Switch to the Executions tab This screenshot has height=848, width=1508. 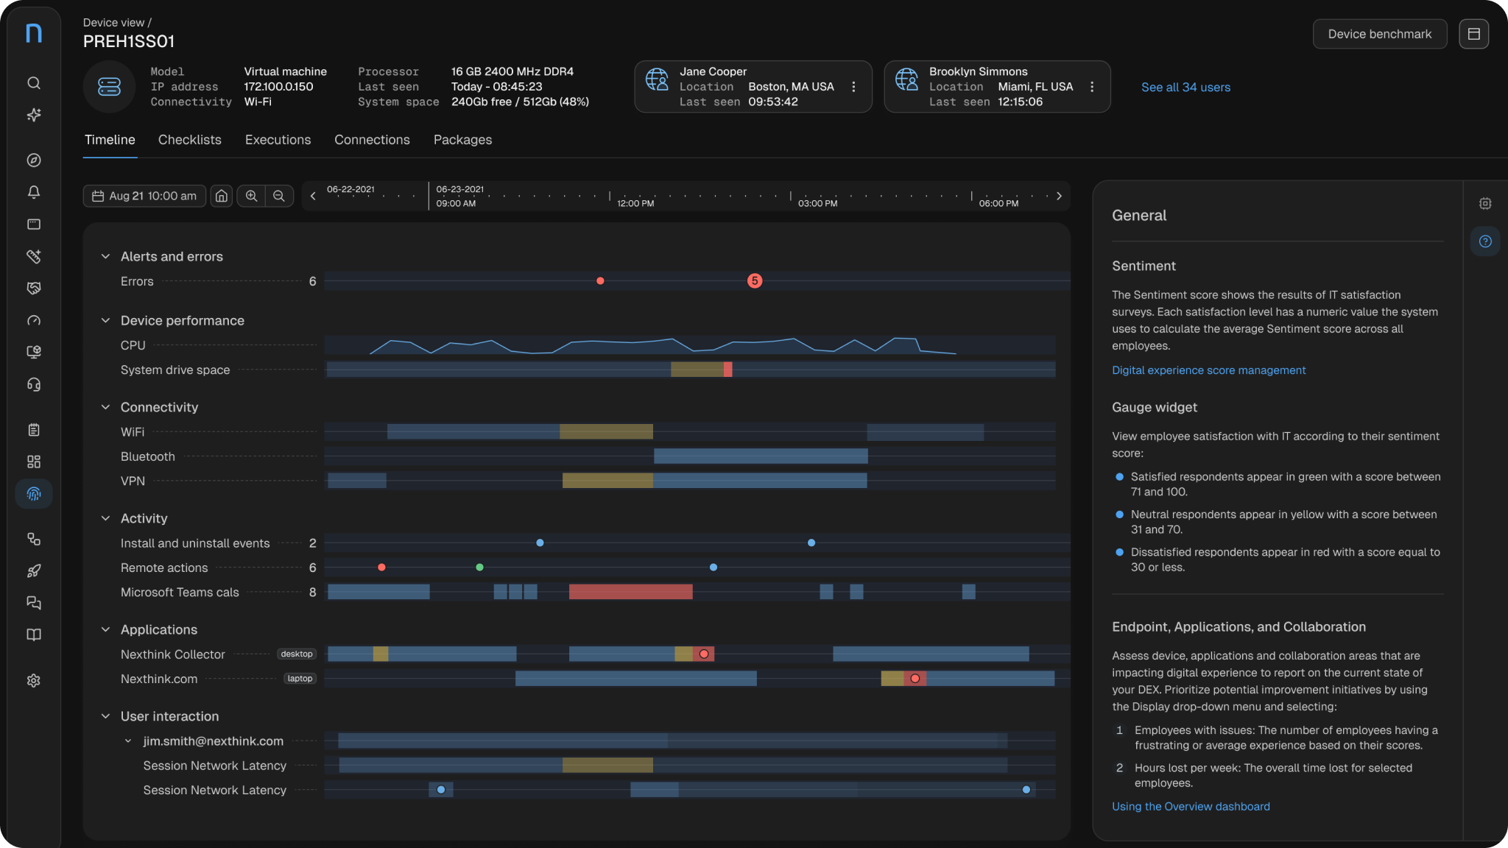(x=278, y=140)
